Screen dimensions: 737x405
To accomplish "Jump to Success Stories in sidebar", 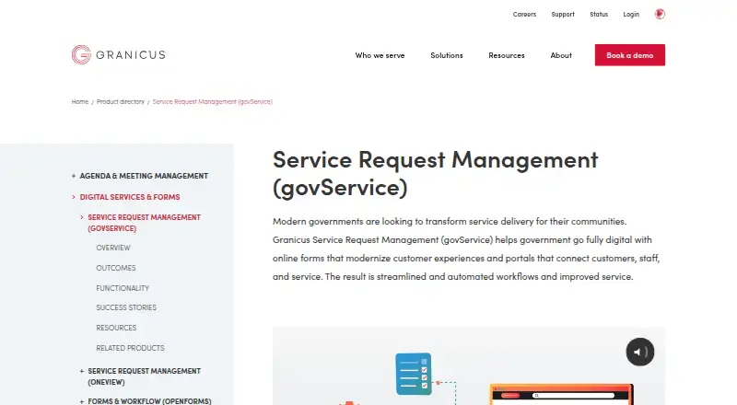I will (126, 307).
